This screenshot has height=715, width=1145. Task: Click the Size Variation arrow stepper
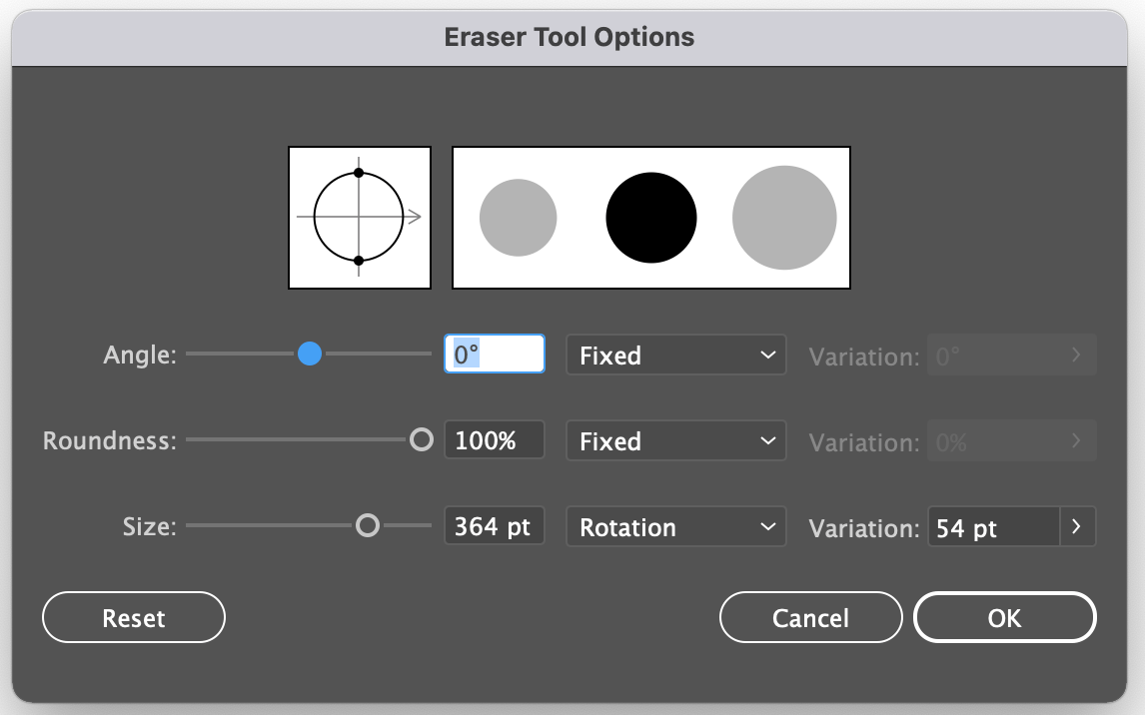[x=1076, y=527]
